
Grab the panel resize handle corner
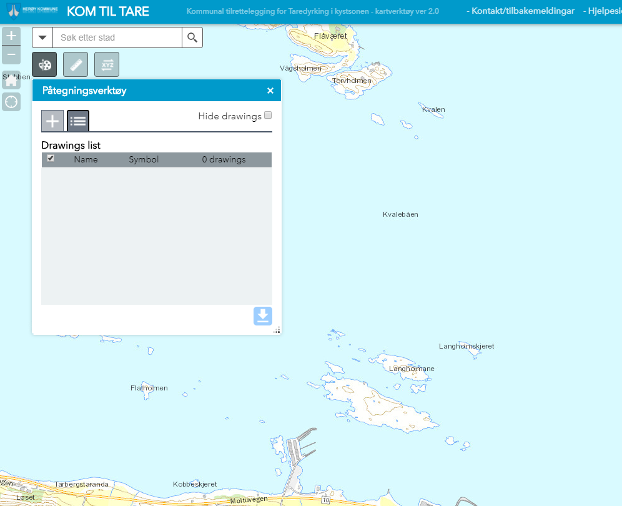tap(277, 330)
